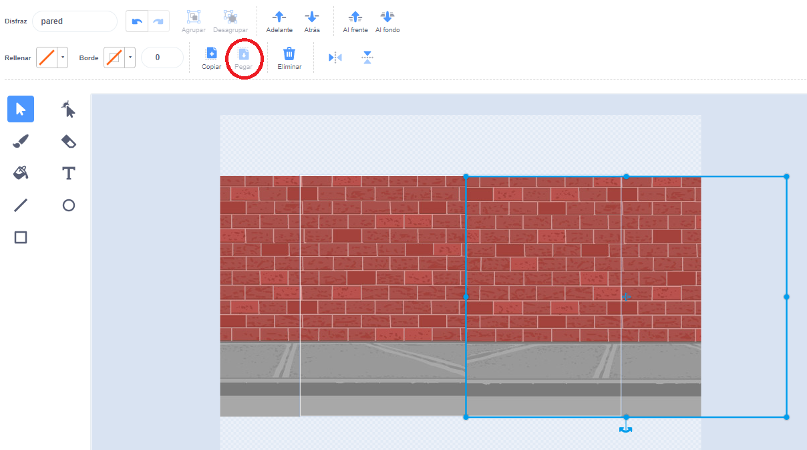Undo the last action

[x=137, y=21]
